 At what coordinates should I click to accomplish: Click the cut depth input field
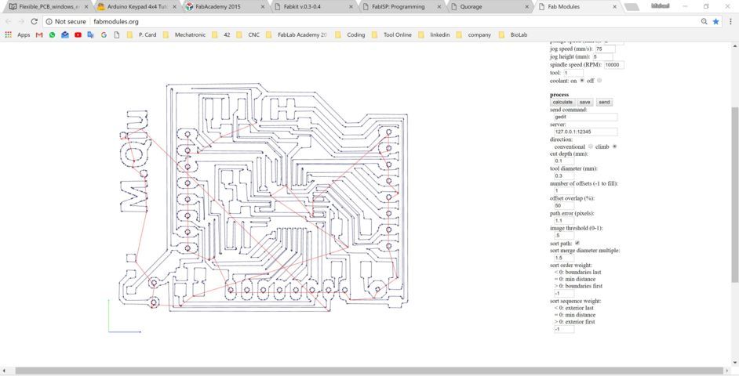coord(564,161)
